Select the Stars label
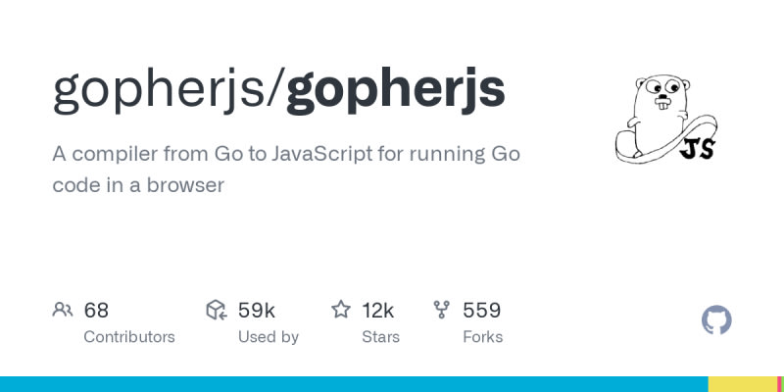Image resolution: width=784 pixels, height=392 pixels. 380,337
